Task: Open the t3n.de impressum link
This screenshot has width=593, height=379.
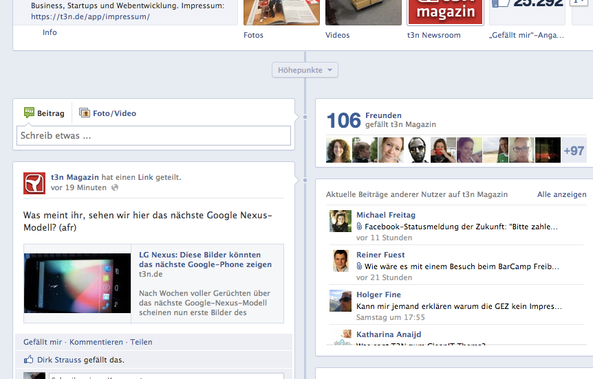Action: (x=90, y=16)
